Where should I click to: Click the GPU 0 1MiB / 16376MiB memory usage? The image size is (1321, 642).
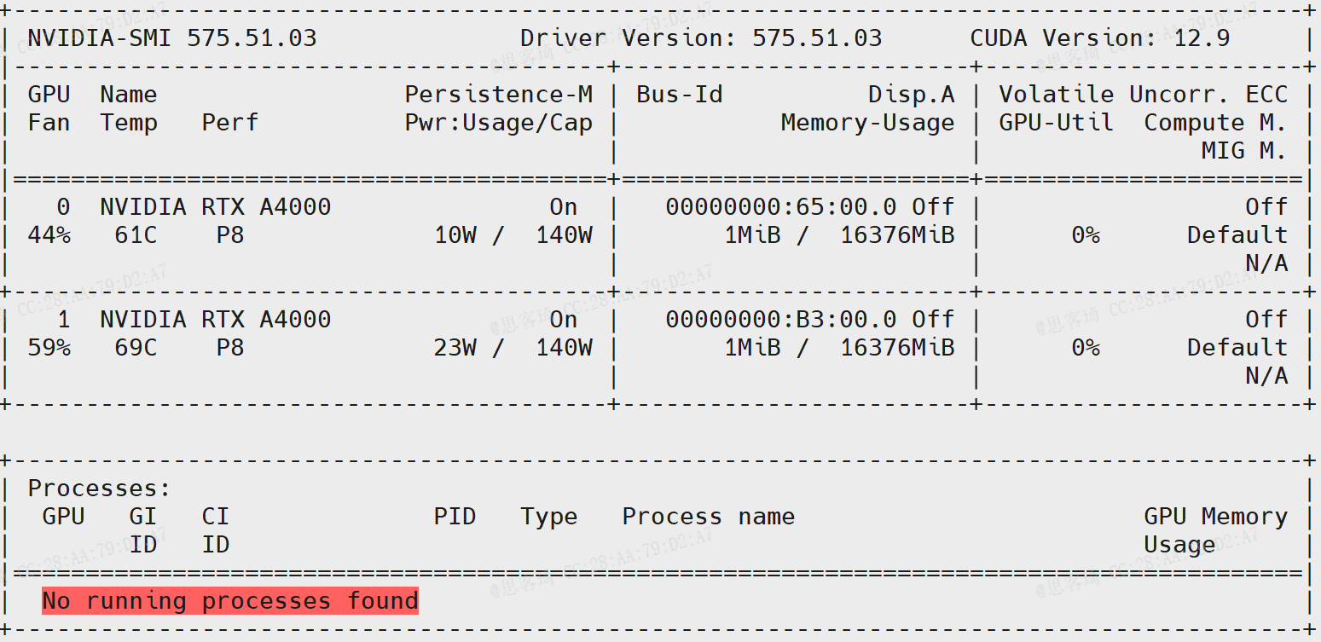pyautogui.click(x=839, y=235)
